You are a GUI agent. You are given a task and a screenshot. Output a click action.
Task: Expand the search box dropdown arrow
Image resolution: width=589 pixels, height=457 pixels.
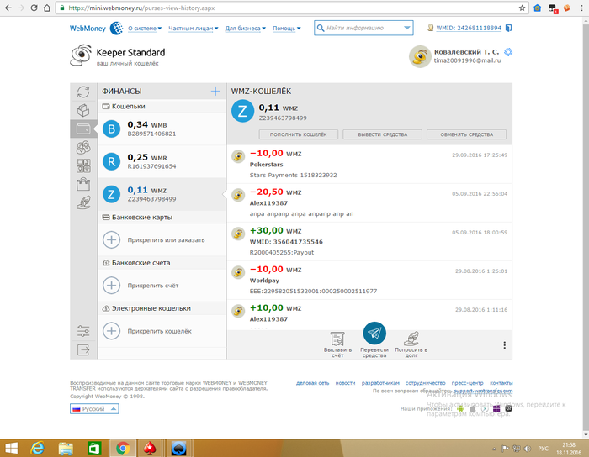tap(406, 28)
